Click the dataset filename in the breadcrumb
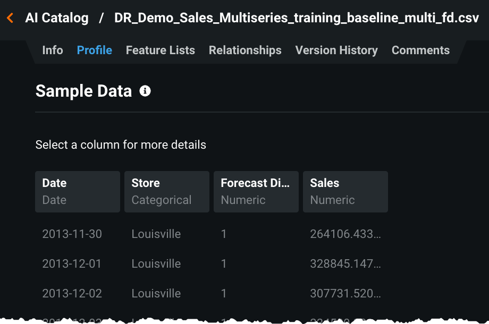This screenshot has height=324, width=489. 297,18
